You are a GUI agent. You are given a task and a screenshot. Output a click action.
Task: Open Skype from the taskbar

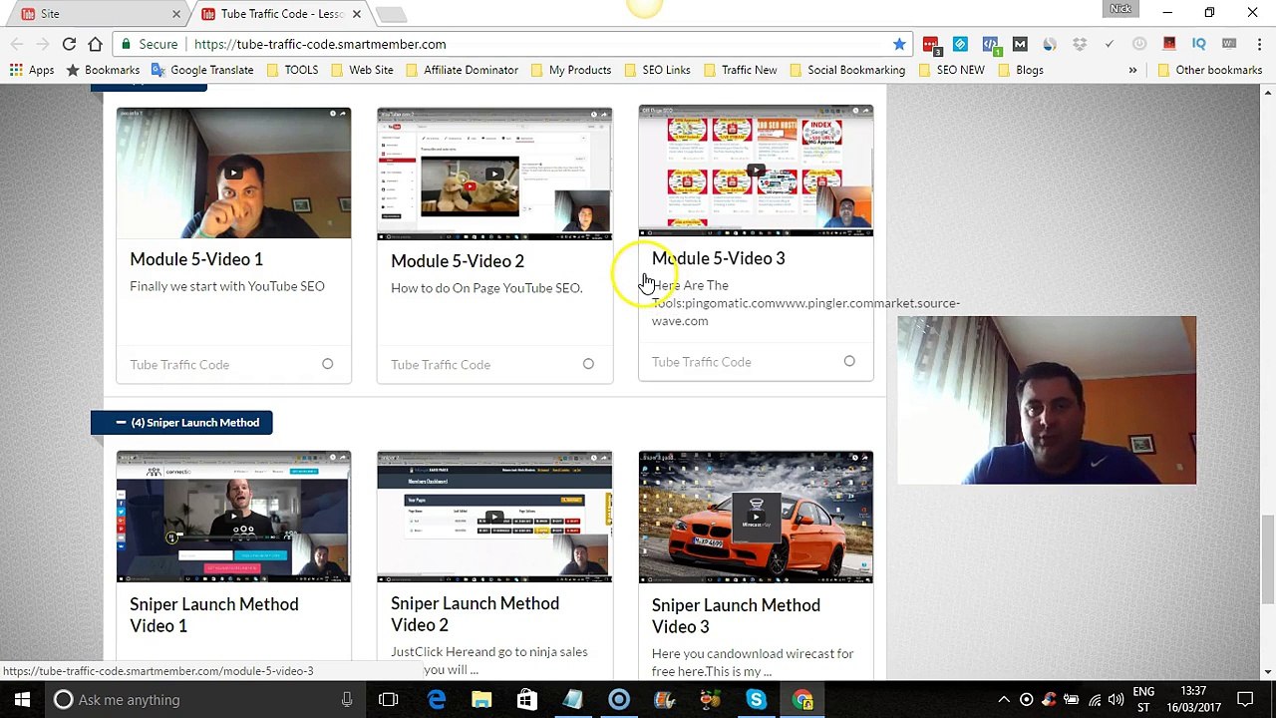pos(756,700)
